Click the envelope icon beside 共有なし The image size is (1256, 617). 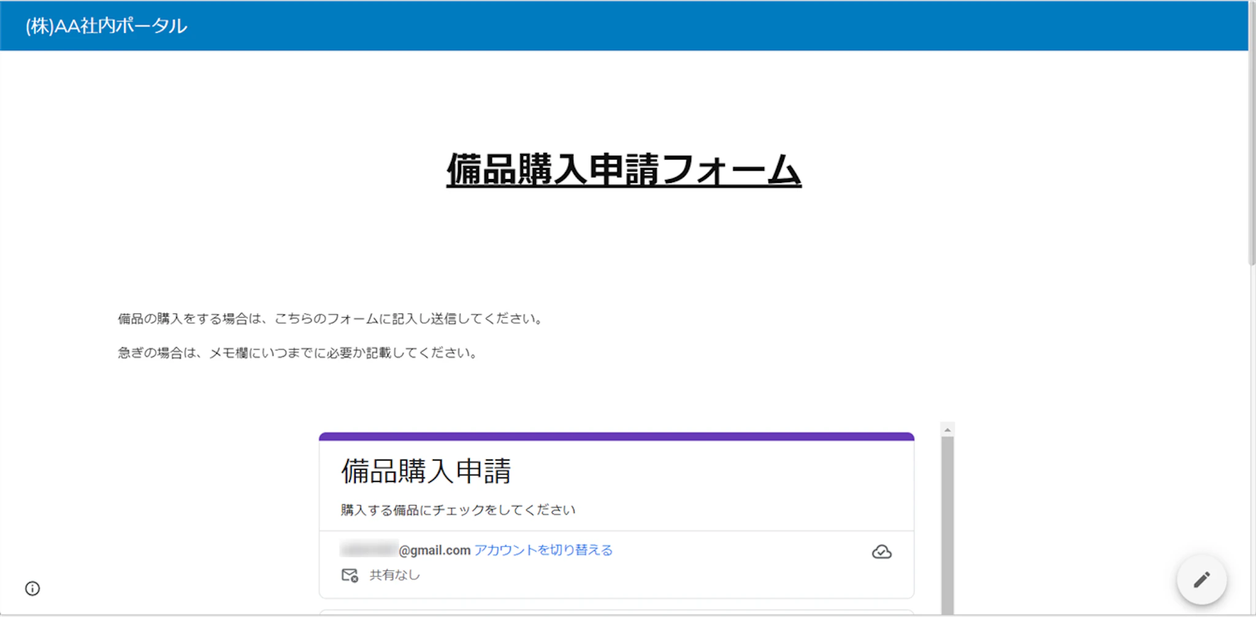(x=350, y=575)
